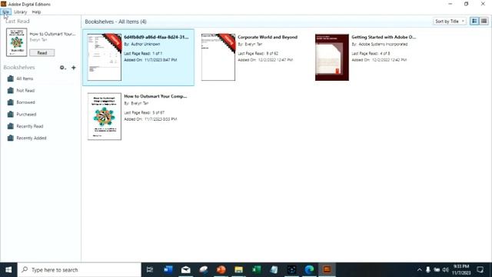Select the Recently Added bookshelf
492x277 pixels.
tap(32, 138)
